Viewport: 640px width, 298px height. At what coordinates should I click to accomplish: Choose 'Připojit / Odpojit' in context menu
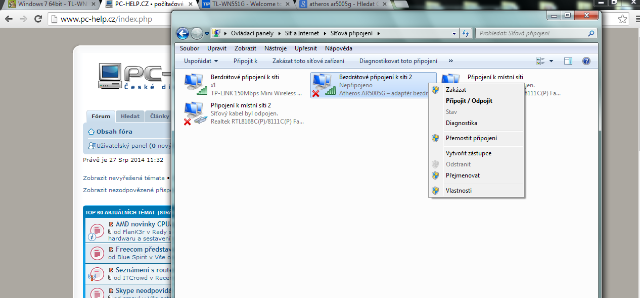click(469, 101)
